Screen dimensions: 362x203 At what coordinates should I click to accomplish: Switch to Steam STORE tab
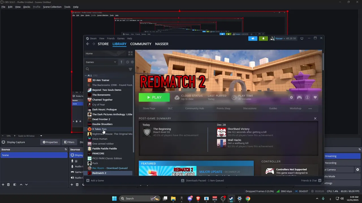[x=103, y=44]
